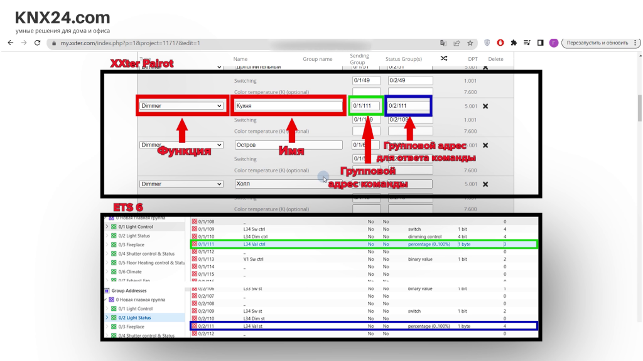Image resolution: width=643 pixels, height=361 pixels.
Task: Open the red ad blocker extension
Action: (500, 43)
